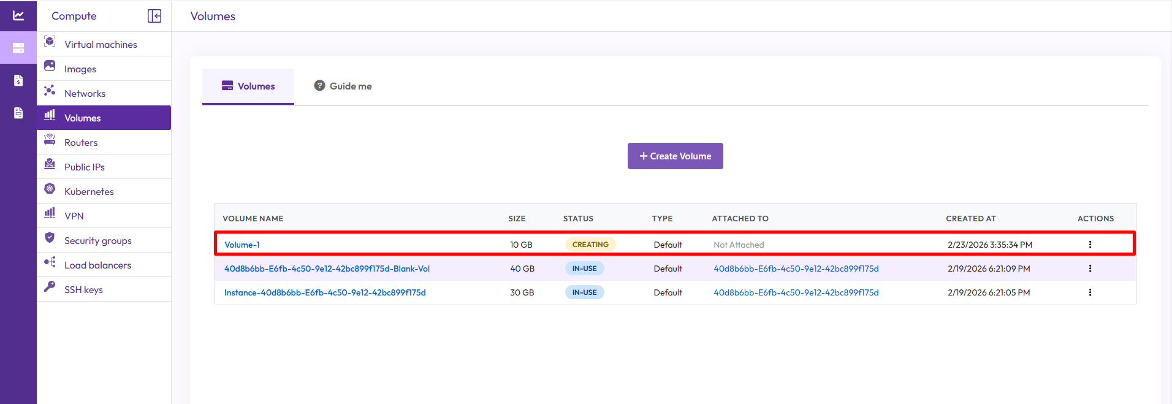This screenshot has height=404, width=1172.
Task: Go to SSH keys
Action: tap(83, 289)
